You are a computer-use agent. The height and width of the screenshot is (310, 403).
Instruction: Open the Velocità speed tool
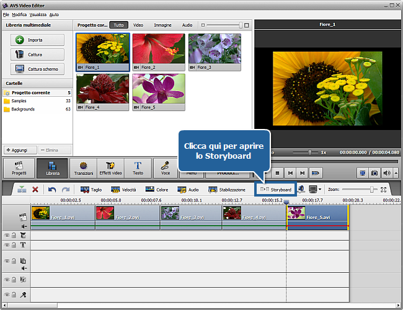click(123, 190)
